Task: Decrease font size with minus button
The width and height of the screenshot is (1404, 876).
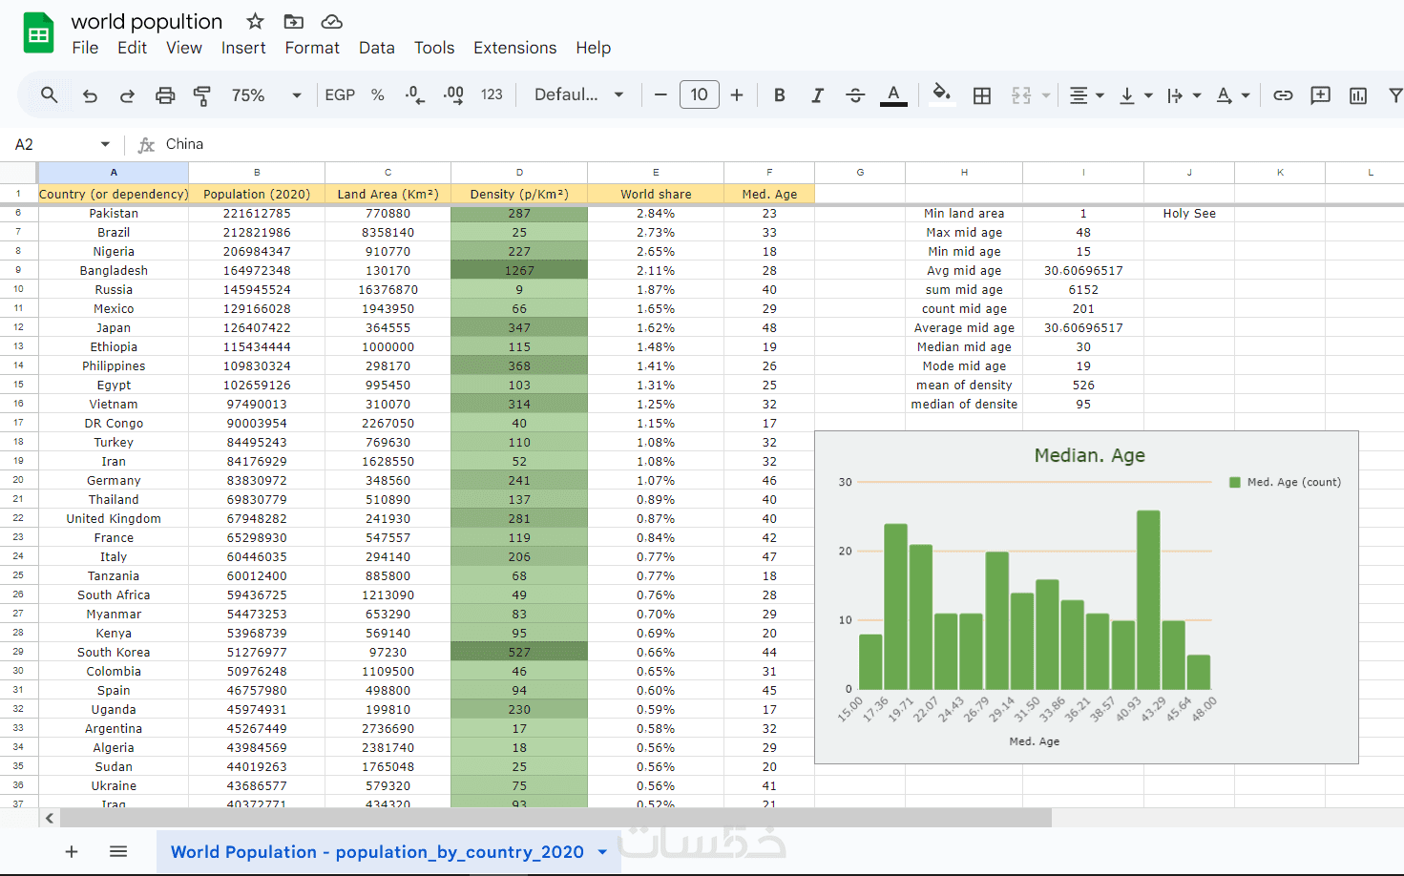Action: (x=660, y=95)
